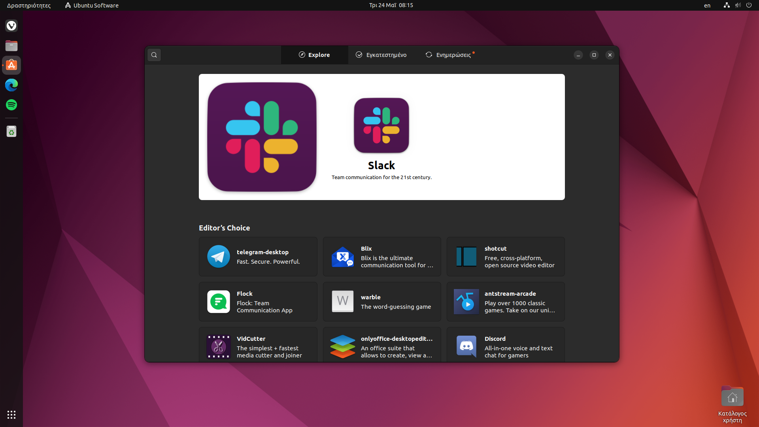The height and width of the screenshot is (427, 759).
Task: Open the Show Applications grid
Action: (11, 414)
